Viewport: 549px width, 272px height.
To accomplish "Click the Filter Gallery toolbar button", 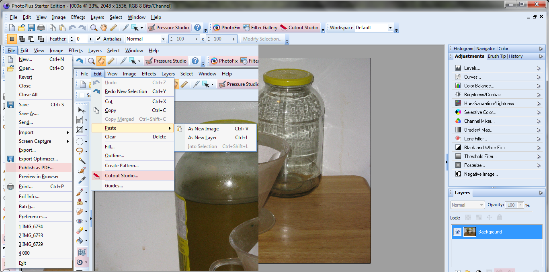I will 260,28.
